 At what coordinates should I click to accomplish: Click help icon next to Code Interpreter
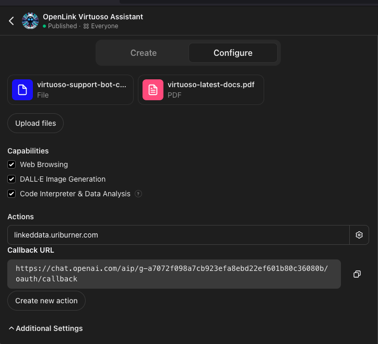click(x=138, y=194)
